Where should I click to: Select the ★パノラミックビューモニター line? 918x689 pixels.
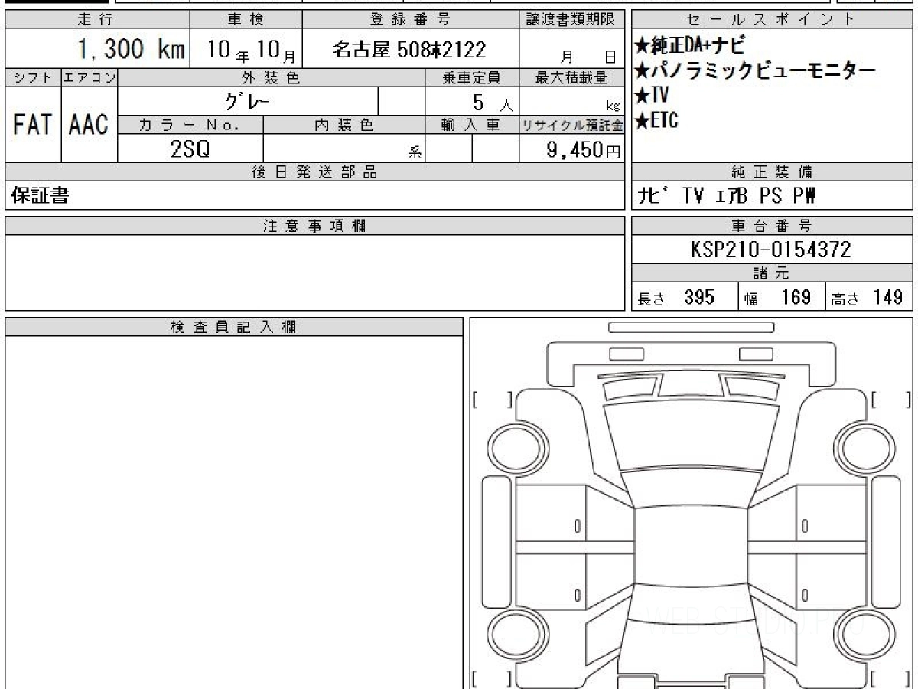click(x=755, y=71)
